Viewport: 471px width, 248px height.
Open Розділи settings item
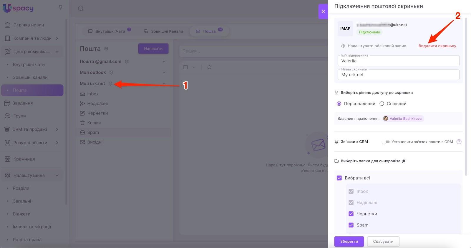coord(21,188)
